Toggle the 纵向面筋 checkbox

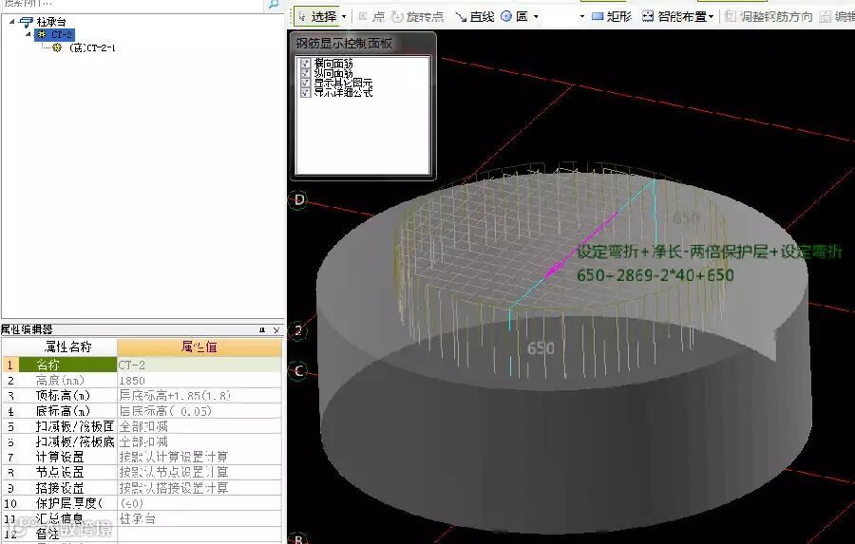click(x=305, y=73)
